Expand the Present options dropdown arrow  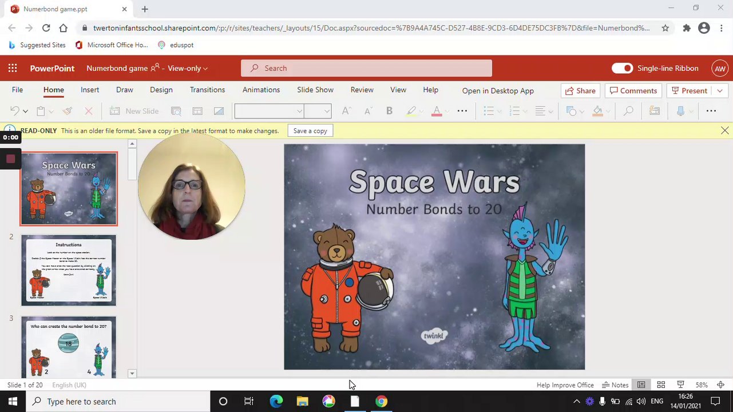(720, 90)
